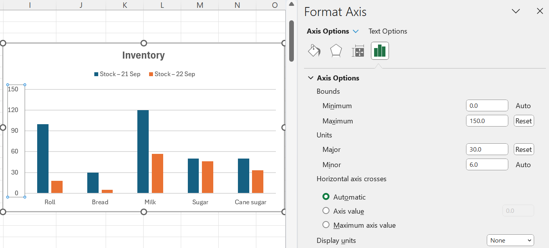Click the disabled axis value 0.0 field
This screenshot has width=549, height=248.
518,211
